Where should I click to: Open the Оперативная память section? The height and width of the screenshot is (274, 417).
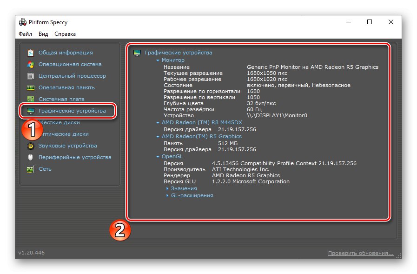pos(66,87)
